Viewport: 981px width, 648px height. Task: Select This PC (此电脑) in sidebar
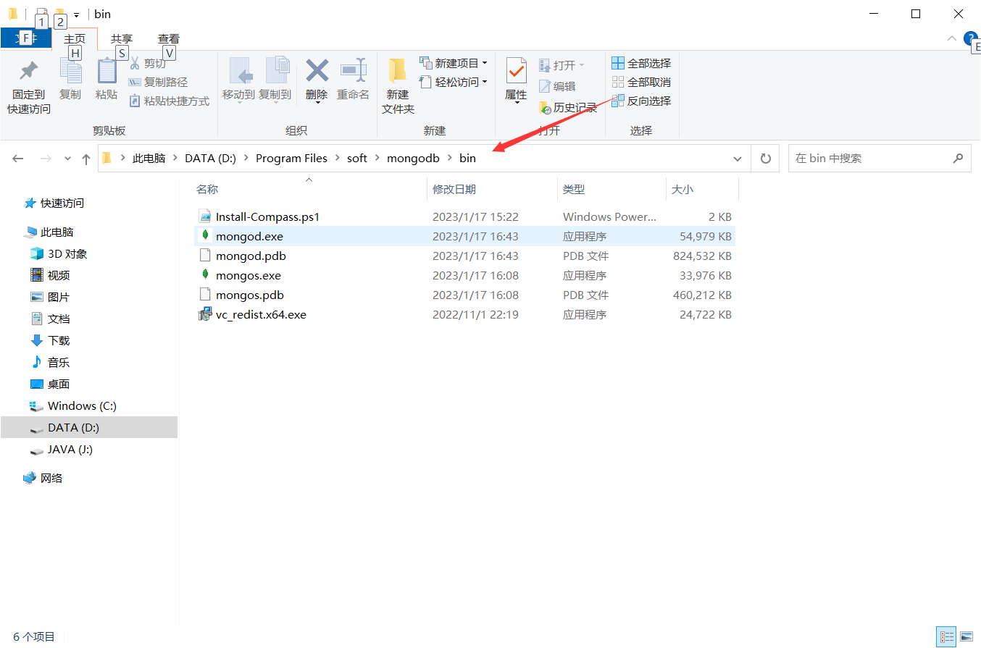(x=49, y=232)
